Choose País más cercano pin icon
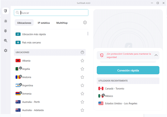Viewport: 167px width, 117px height. [18, 42]
